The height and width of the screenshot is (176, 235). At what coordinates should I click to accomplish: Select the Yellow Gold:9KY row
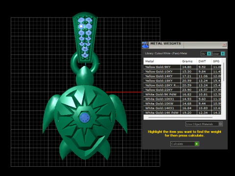pyautogui.click(x=183, y=67)
